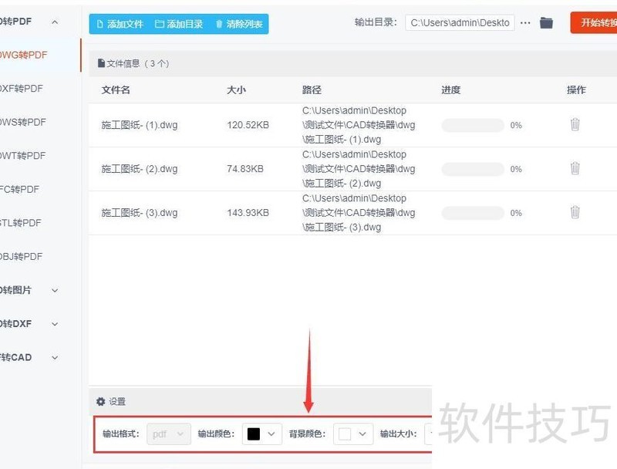Image resolution: width=617 pixels, height=469 pixels.
Task: Delete 施工图纸-(1).dwg using its trash icon
Action: click(x=575, y=124)
